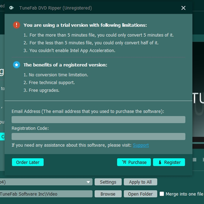The height and width of the screenshot is (204, 204).
Task: Select text 'Free upgrades.'
Action: point(44,90)
